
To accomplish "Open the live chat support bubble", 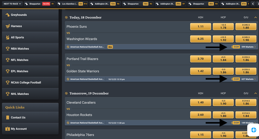I will (x=253, y=130).
